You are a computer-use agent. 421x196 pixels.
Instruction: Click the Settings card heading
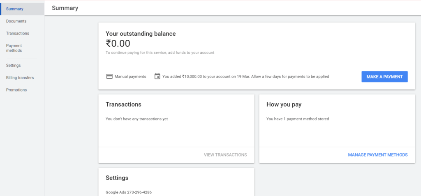[117, 178]
